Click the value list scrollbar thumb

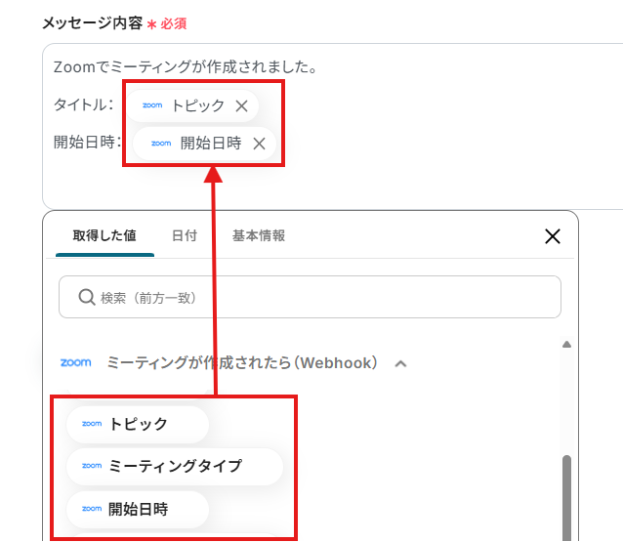coord(566,497)
